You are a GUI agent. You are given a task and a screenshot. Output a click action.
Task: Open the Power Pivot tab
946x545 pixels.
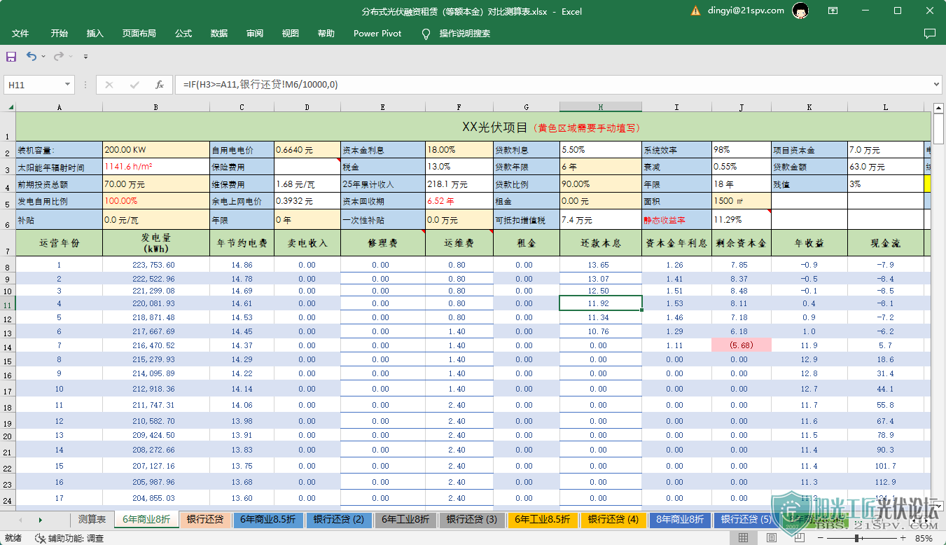click(377, 34)
